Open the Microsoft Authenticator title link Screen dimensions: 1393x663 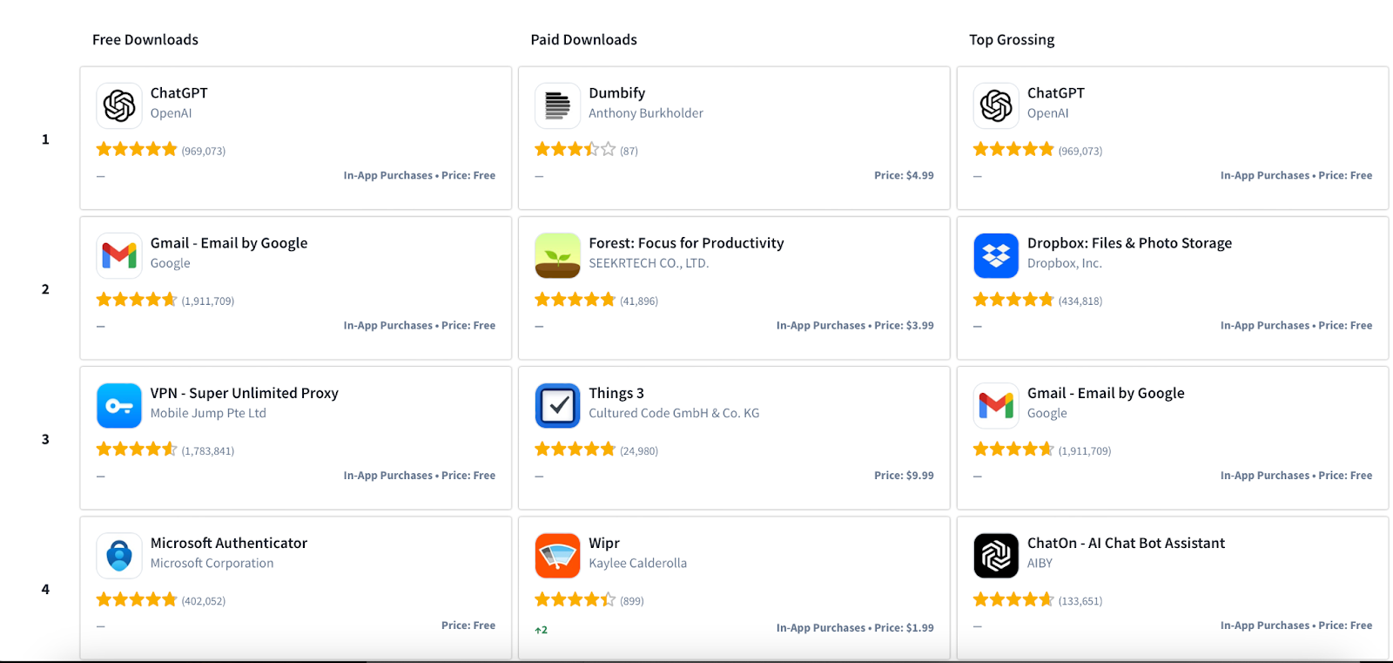229,543
